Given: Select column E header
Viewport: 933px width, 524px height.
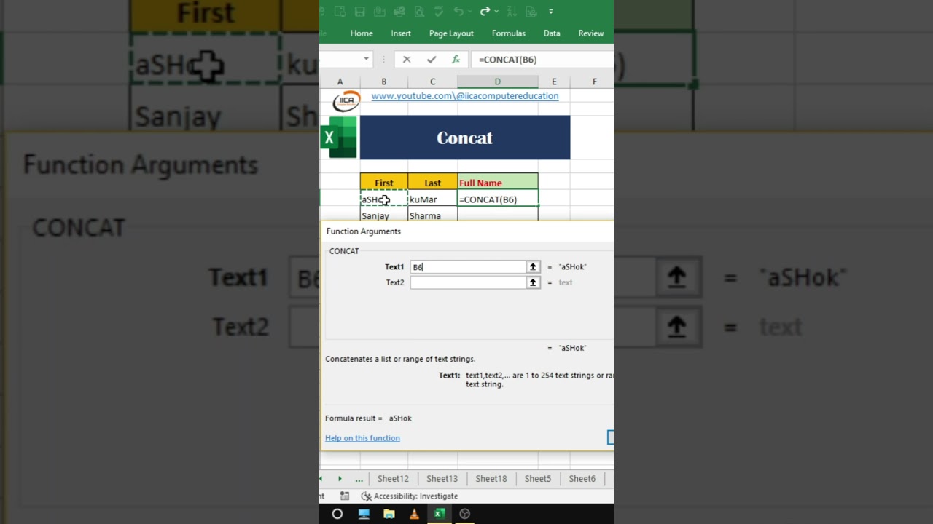Looking at the screenshot, I should pos(554,82).
